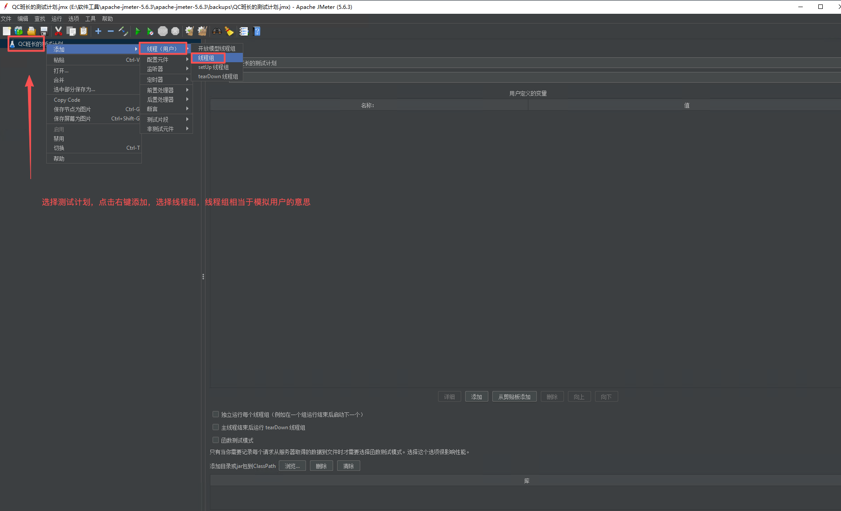Open the 工具 menu

[x=91, y=19]
